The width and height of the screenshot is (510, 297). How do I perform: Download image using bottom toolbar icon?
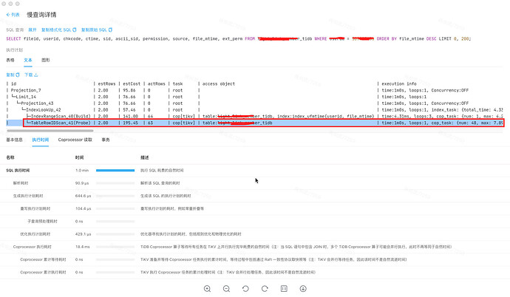pyautogui.click(x=302, y=288)
